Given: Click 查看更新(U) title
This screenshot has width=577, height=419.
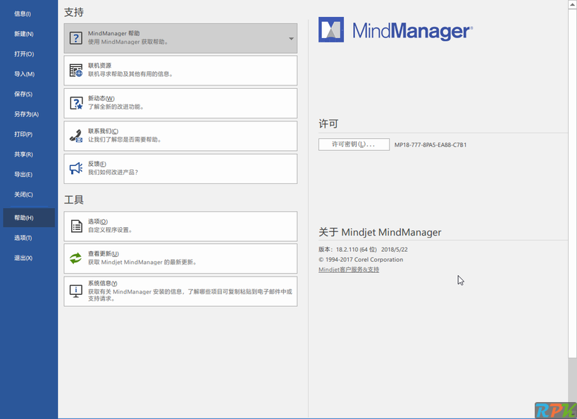Looking at the screenshot, I should click(103, 254).
